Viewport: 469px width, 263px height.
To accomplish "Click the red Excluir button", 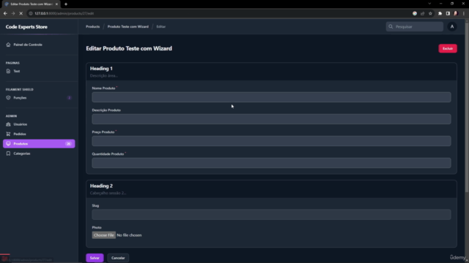I will point(448,48).
